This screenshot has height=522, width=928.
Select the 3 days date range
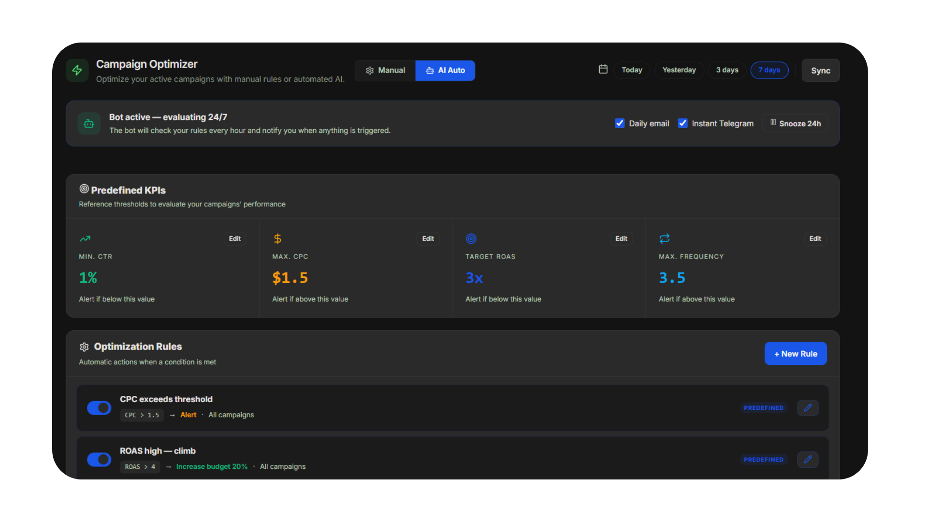[x=727, y=70]
